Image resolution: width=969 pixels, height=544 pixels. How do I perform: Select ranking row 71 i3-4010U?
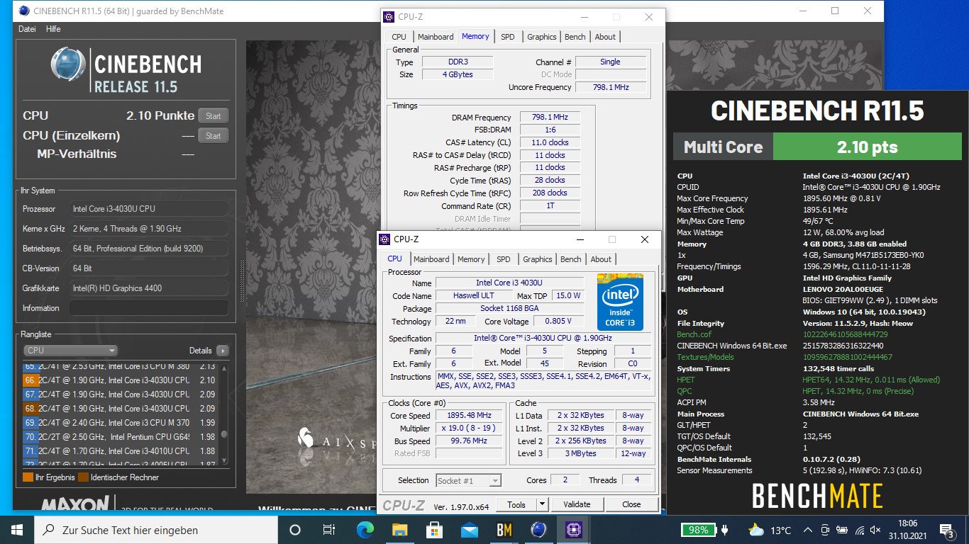coord(121,451)
